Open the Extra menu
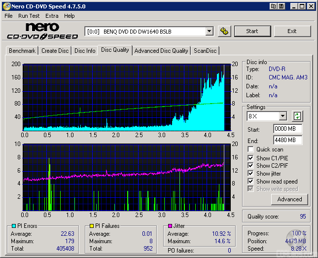This screenshot has width=318, height=258. pyautogui.click(x=52, y=16)
